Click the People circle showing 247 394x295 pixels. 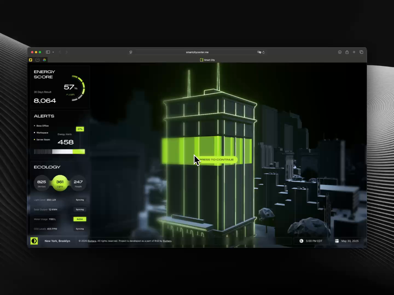pyautogui.click(x=78, y=183)
